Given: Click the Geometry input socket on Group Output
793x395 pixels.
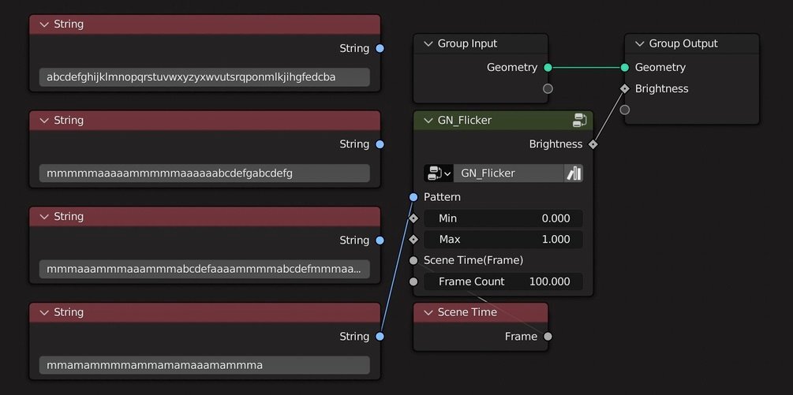Looking at the screenshot, I should [x=625, y=68].
